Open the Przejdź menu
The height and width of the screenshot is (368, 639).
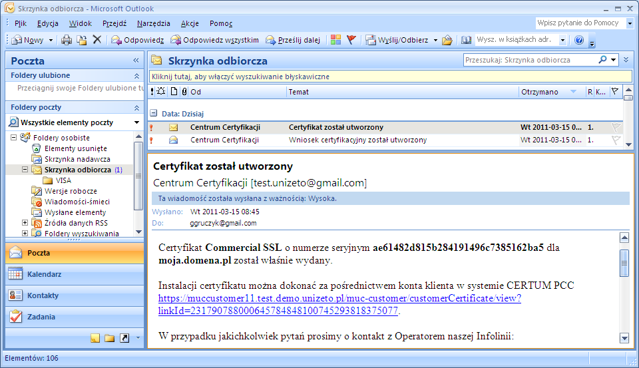click(x=114, y=23)
